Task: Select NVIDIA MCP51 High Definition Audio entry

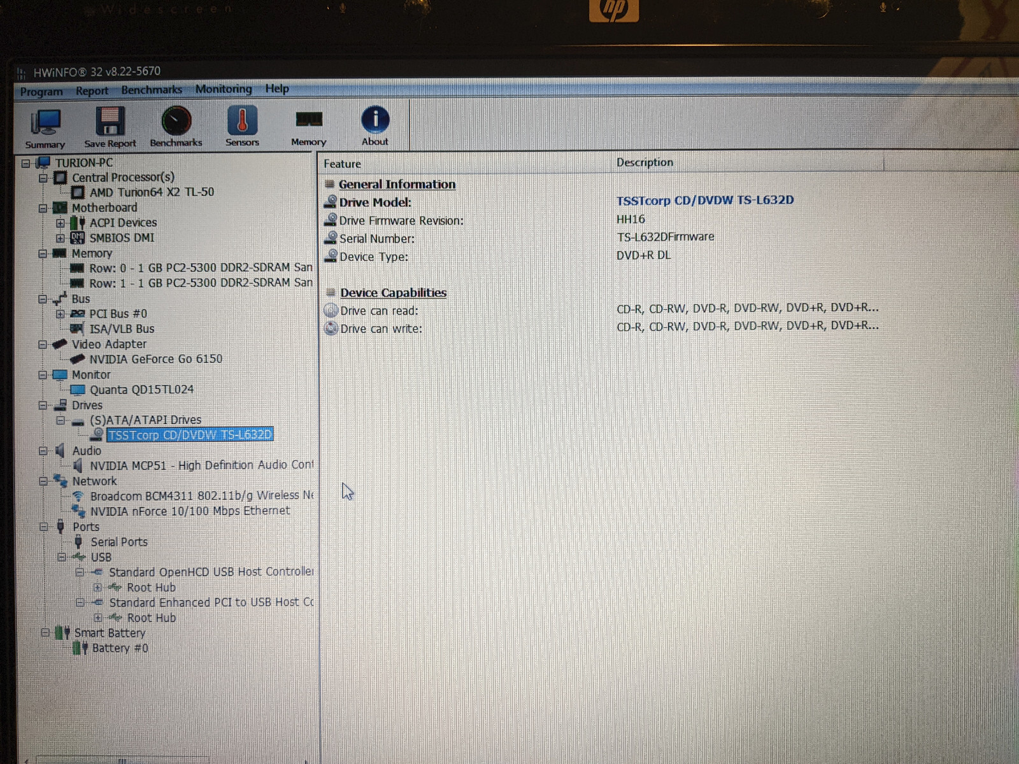Action: click(x=202, y=465)
